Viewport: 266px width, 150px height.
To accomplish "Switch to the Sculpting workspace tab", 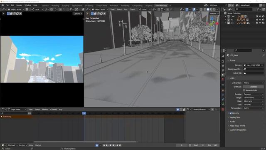I will (x=65, y=5).
